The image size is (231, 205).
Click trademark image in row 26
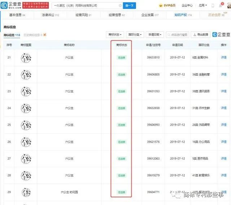[26, 142]
